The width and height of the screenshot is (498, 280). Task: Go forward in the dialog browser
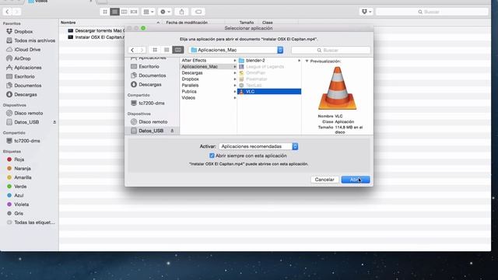pyautogui.click(x=142, y=50)
